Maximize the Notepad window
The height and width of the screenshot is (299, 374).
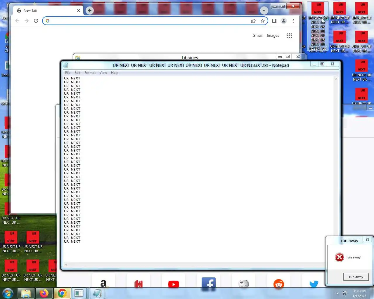(x=322, y=64)
